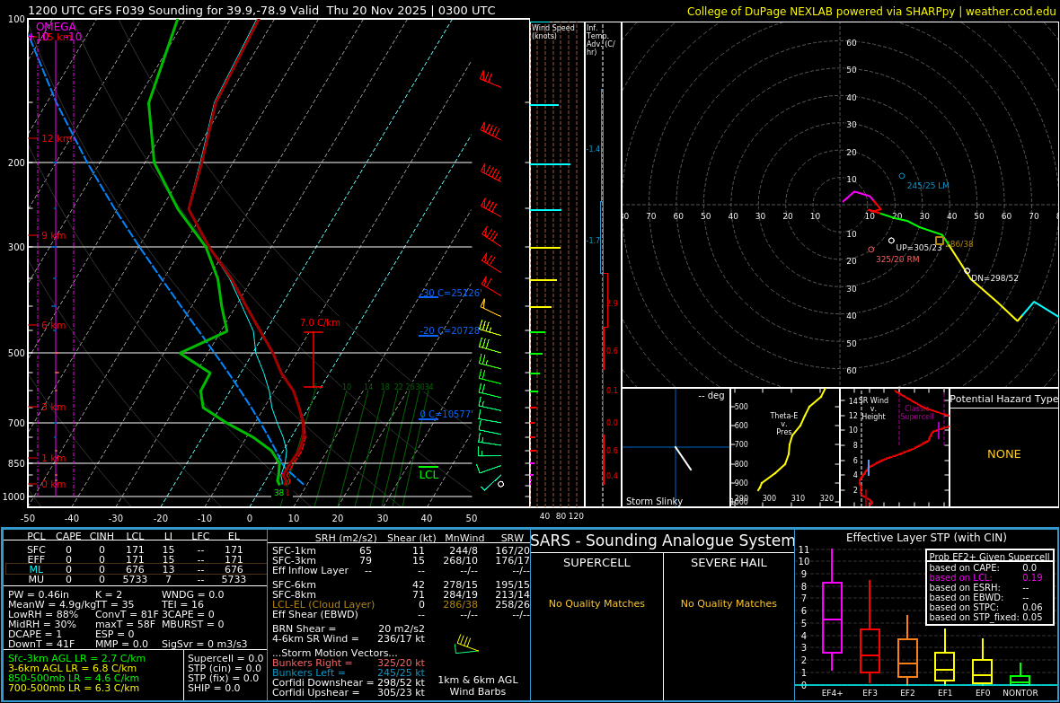Click the orange EF2 box plot
1060x703 pixels.
click(x=907, y=649)
